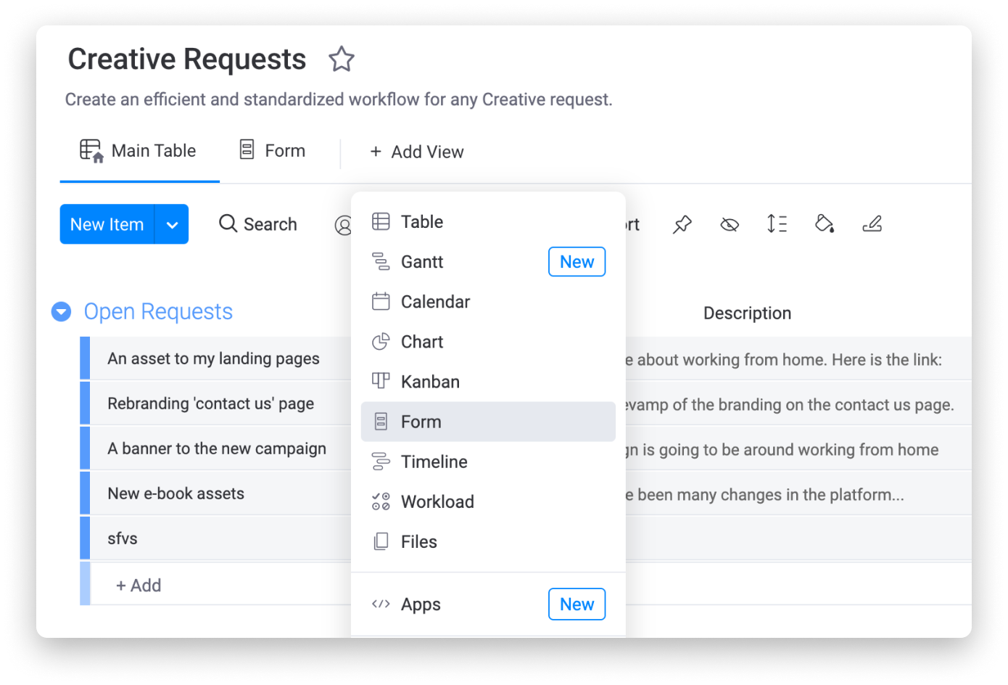Viewport: 1008px width, 685px height.
Task: Click 'An asset to my landing pages' item
Action: [213, 358]
